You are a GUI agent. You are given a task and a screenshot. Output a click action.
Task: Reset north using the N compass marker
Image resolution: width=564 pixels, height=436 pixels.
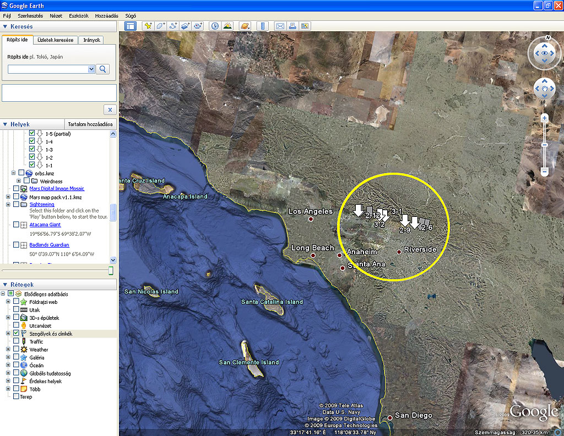(548, 37)
